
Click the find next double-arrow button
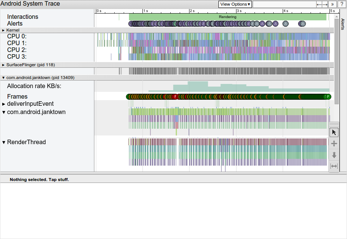tap(332, 4)
